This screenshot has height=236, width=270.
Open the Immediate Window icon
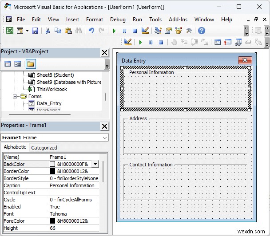228,42
